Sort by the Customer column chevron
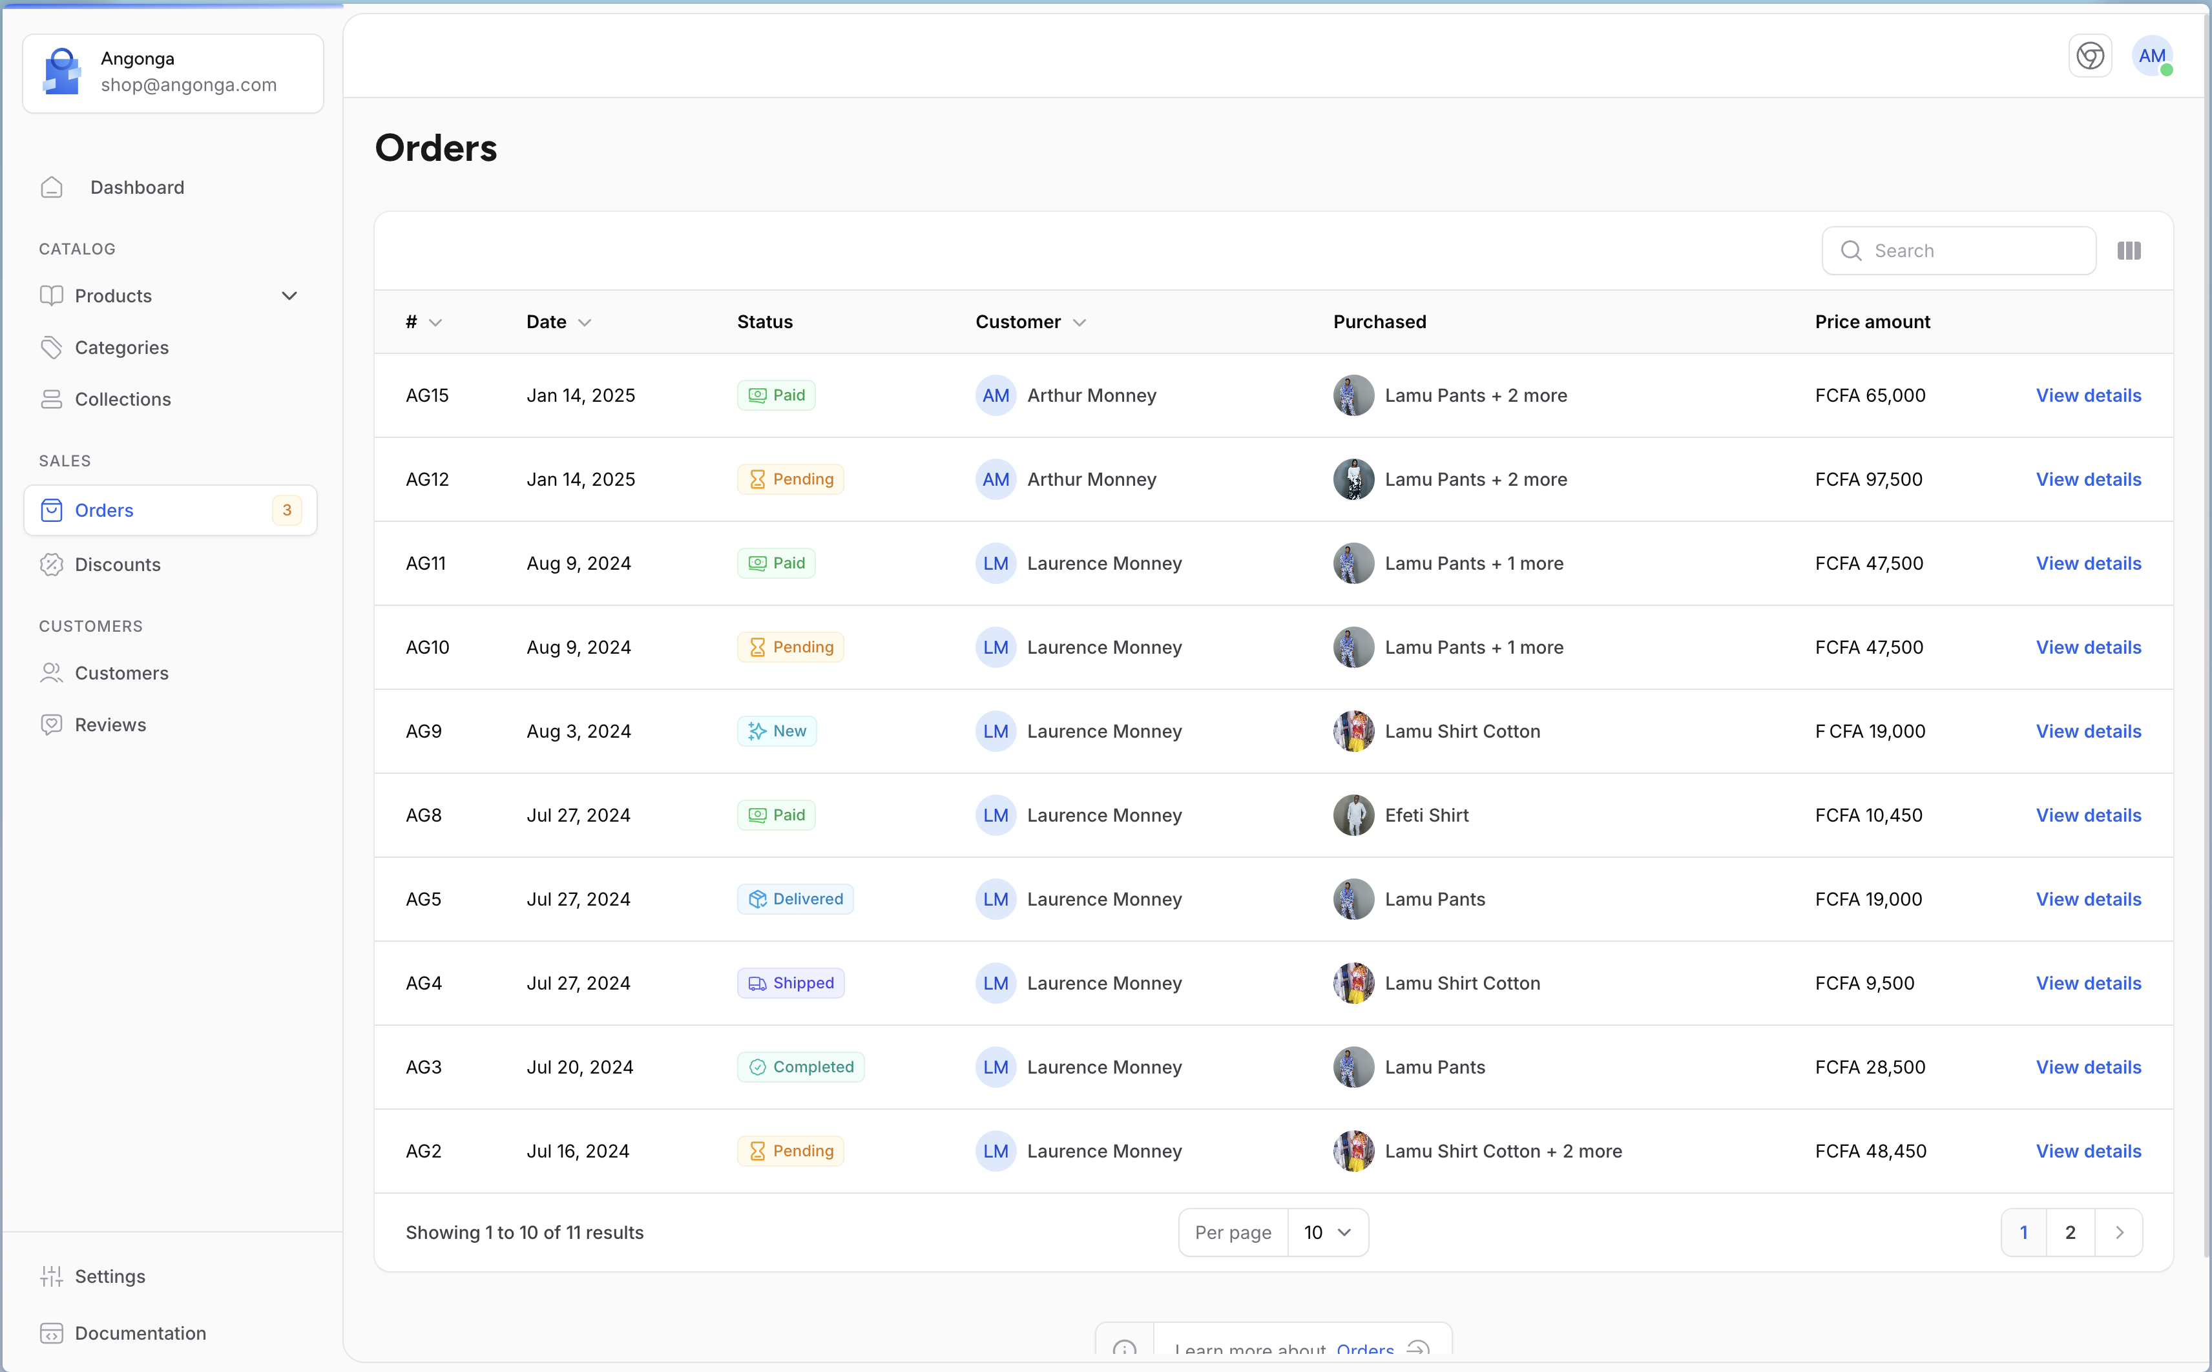The height and width of the screenshot is (1372, 2212). tap(1080, 323)
